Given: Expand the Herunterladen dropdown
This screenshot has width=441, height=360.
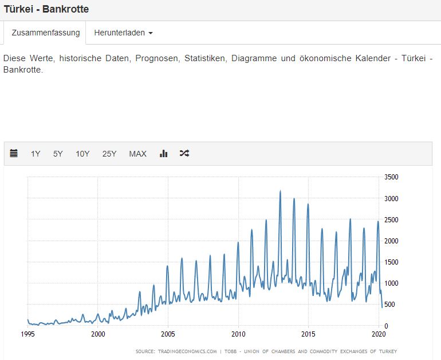Looking at the screenshot, I should [124, 33].
